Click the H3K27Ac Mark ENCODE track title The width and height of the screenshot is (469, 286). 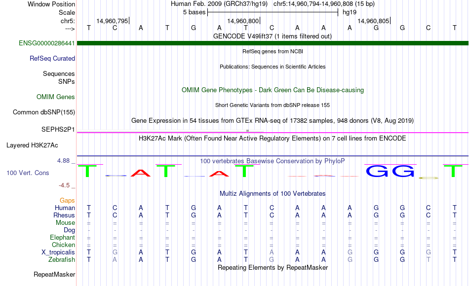coord(273,139)
